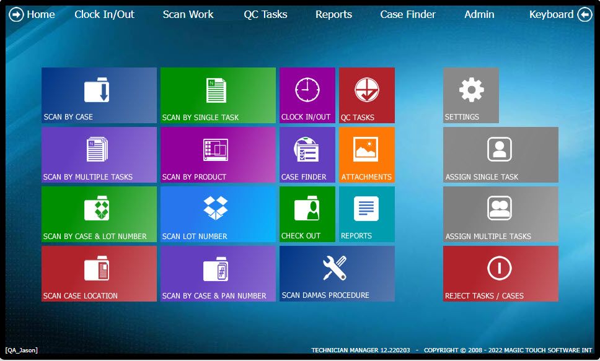The height and width of the screenshot is (361, 600).
Task: Click the QA_Jason user label
Action: 22,350
